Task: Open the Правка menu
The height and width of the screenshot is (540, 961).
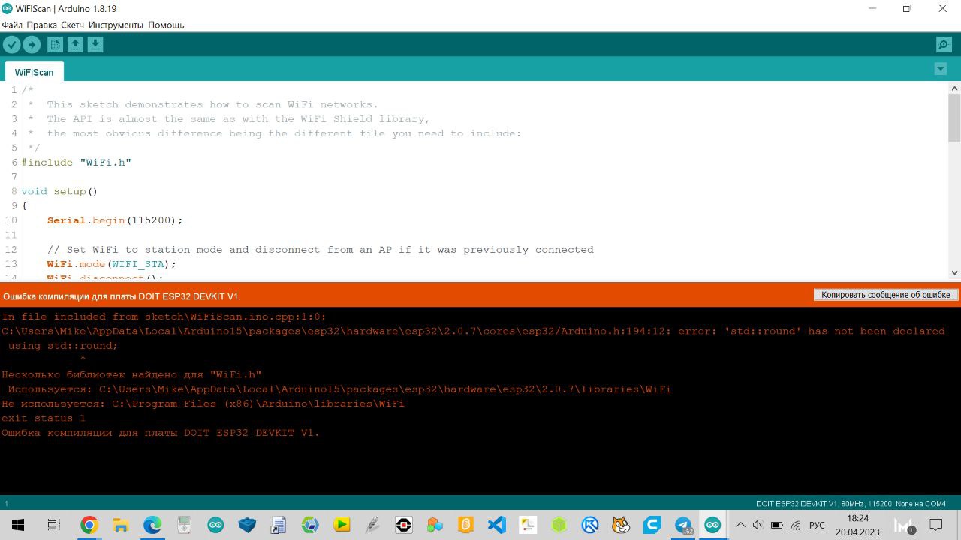Action: coord(42,25)
